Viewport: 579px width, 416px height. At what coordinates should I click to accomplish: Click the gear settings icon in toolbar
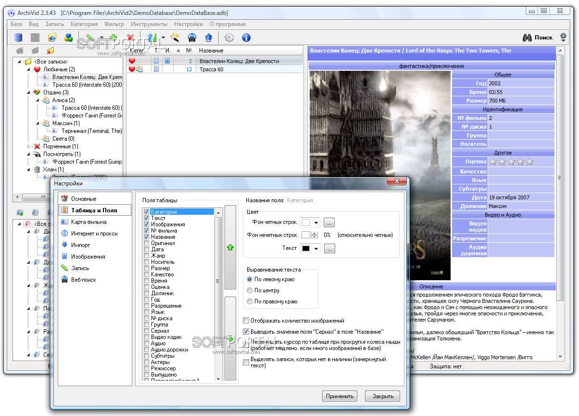tap(229, 38)
